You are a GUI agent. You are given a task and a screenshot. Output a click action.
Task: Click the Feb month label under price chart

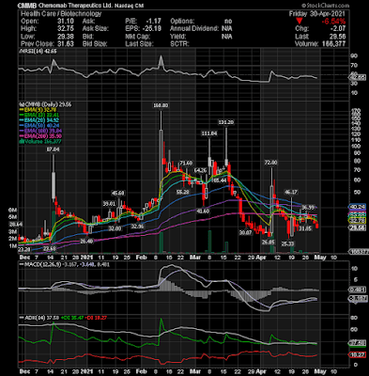point(142,258)
